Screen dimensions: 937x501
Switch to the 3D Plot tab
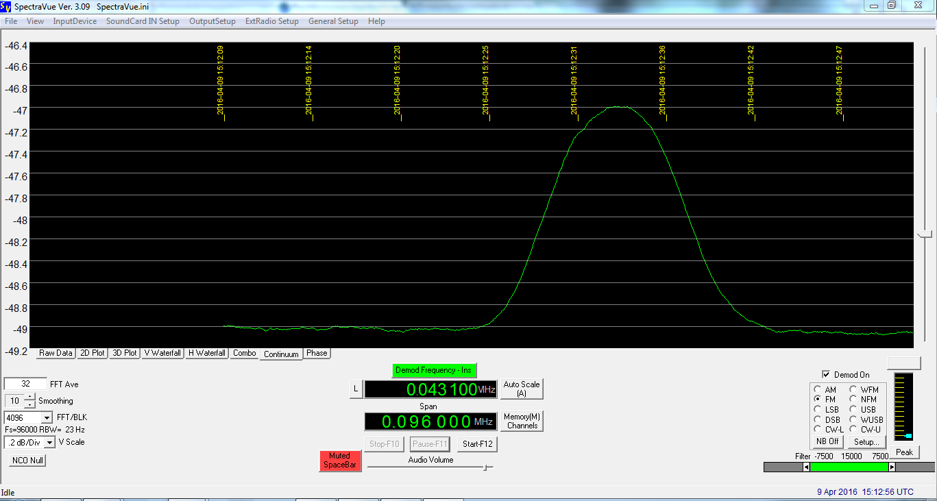click(125, 353)
